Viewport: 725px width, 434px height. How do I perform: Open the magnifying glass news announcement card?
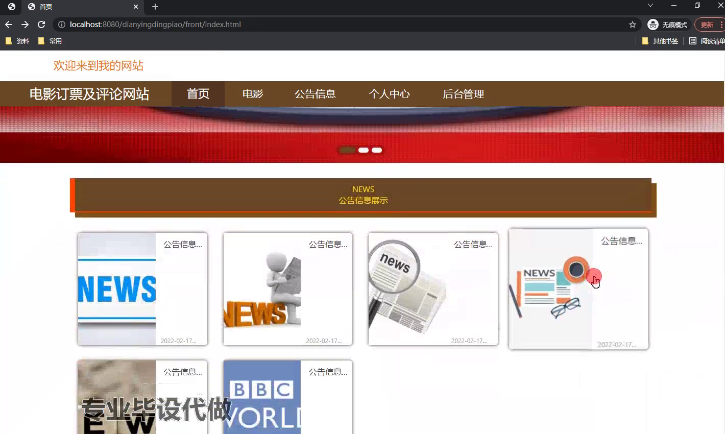(x=433, y=289)
